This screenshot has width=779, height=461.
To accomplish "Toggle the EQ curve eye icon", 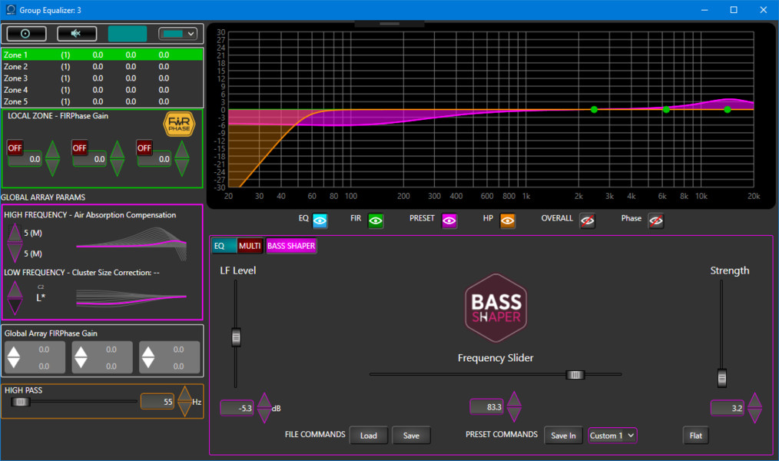I will (x=320, y=221).
